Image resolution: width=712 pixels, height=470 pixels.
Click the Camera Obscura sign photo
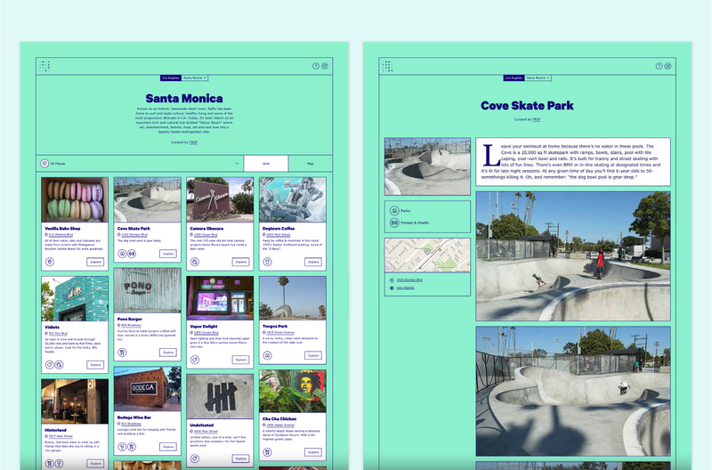click(220, 199)
